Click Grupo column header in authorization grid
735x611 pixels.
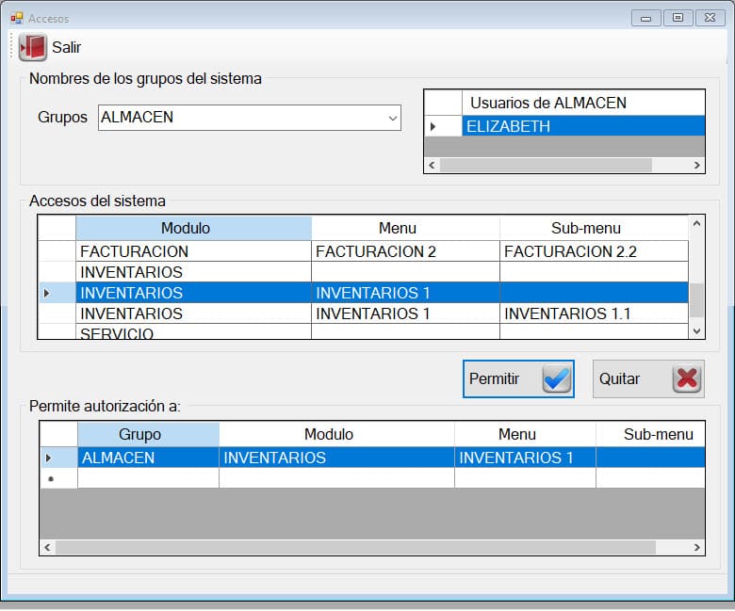click(x=148, y=435)
